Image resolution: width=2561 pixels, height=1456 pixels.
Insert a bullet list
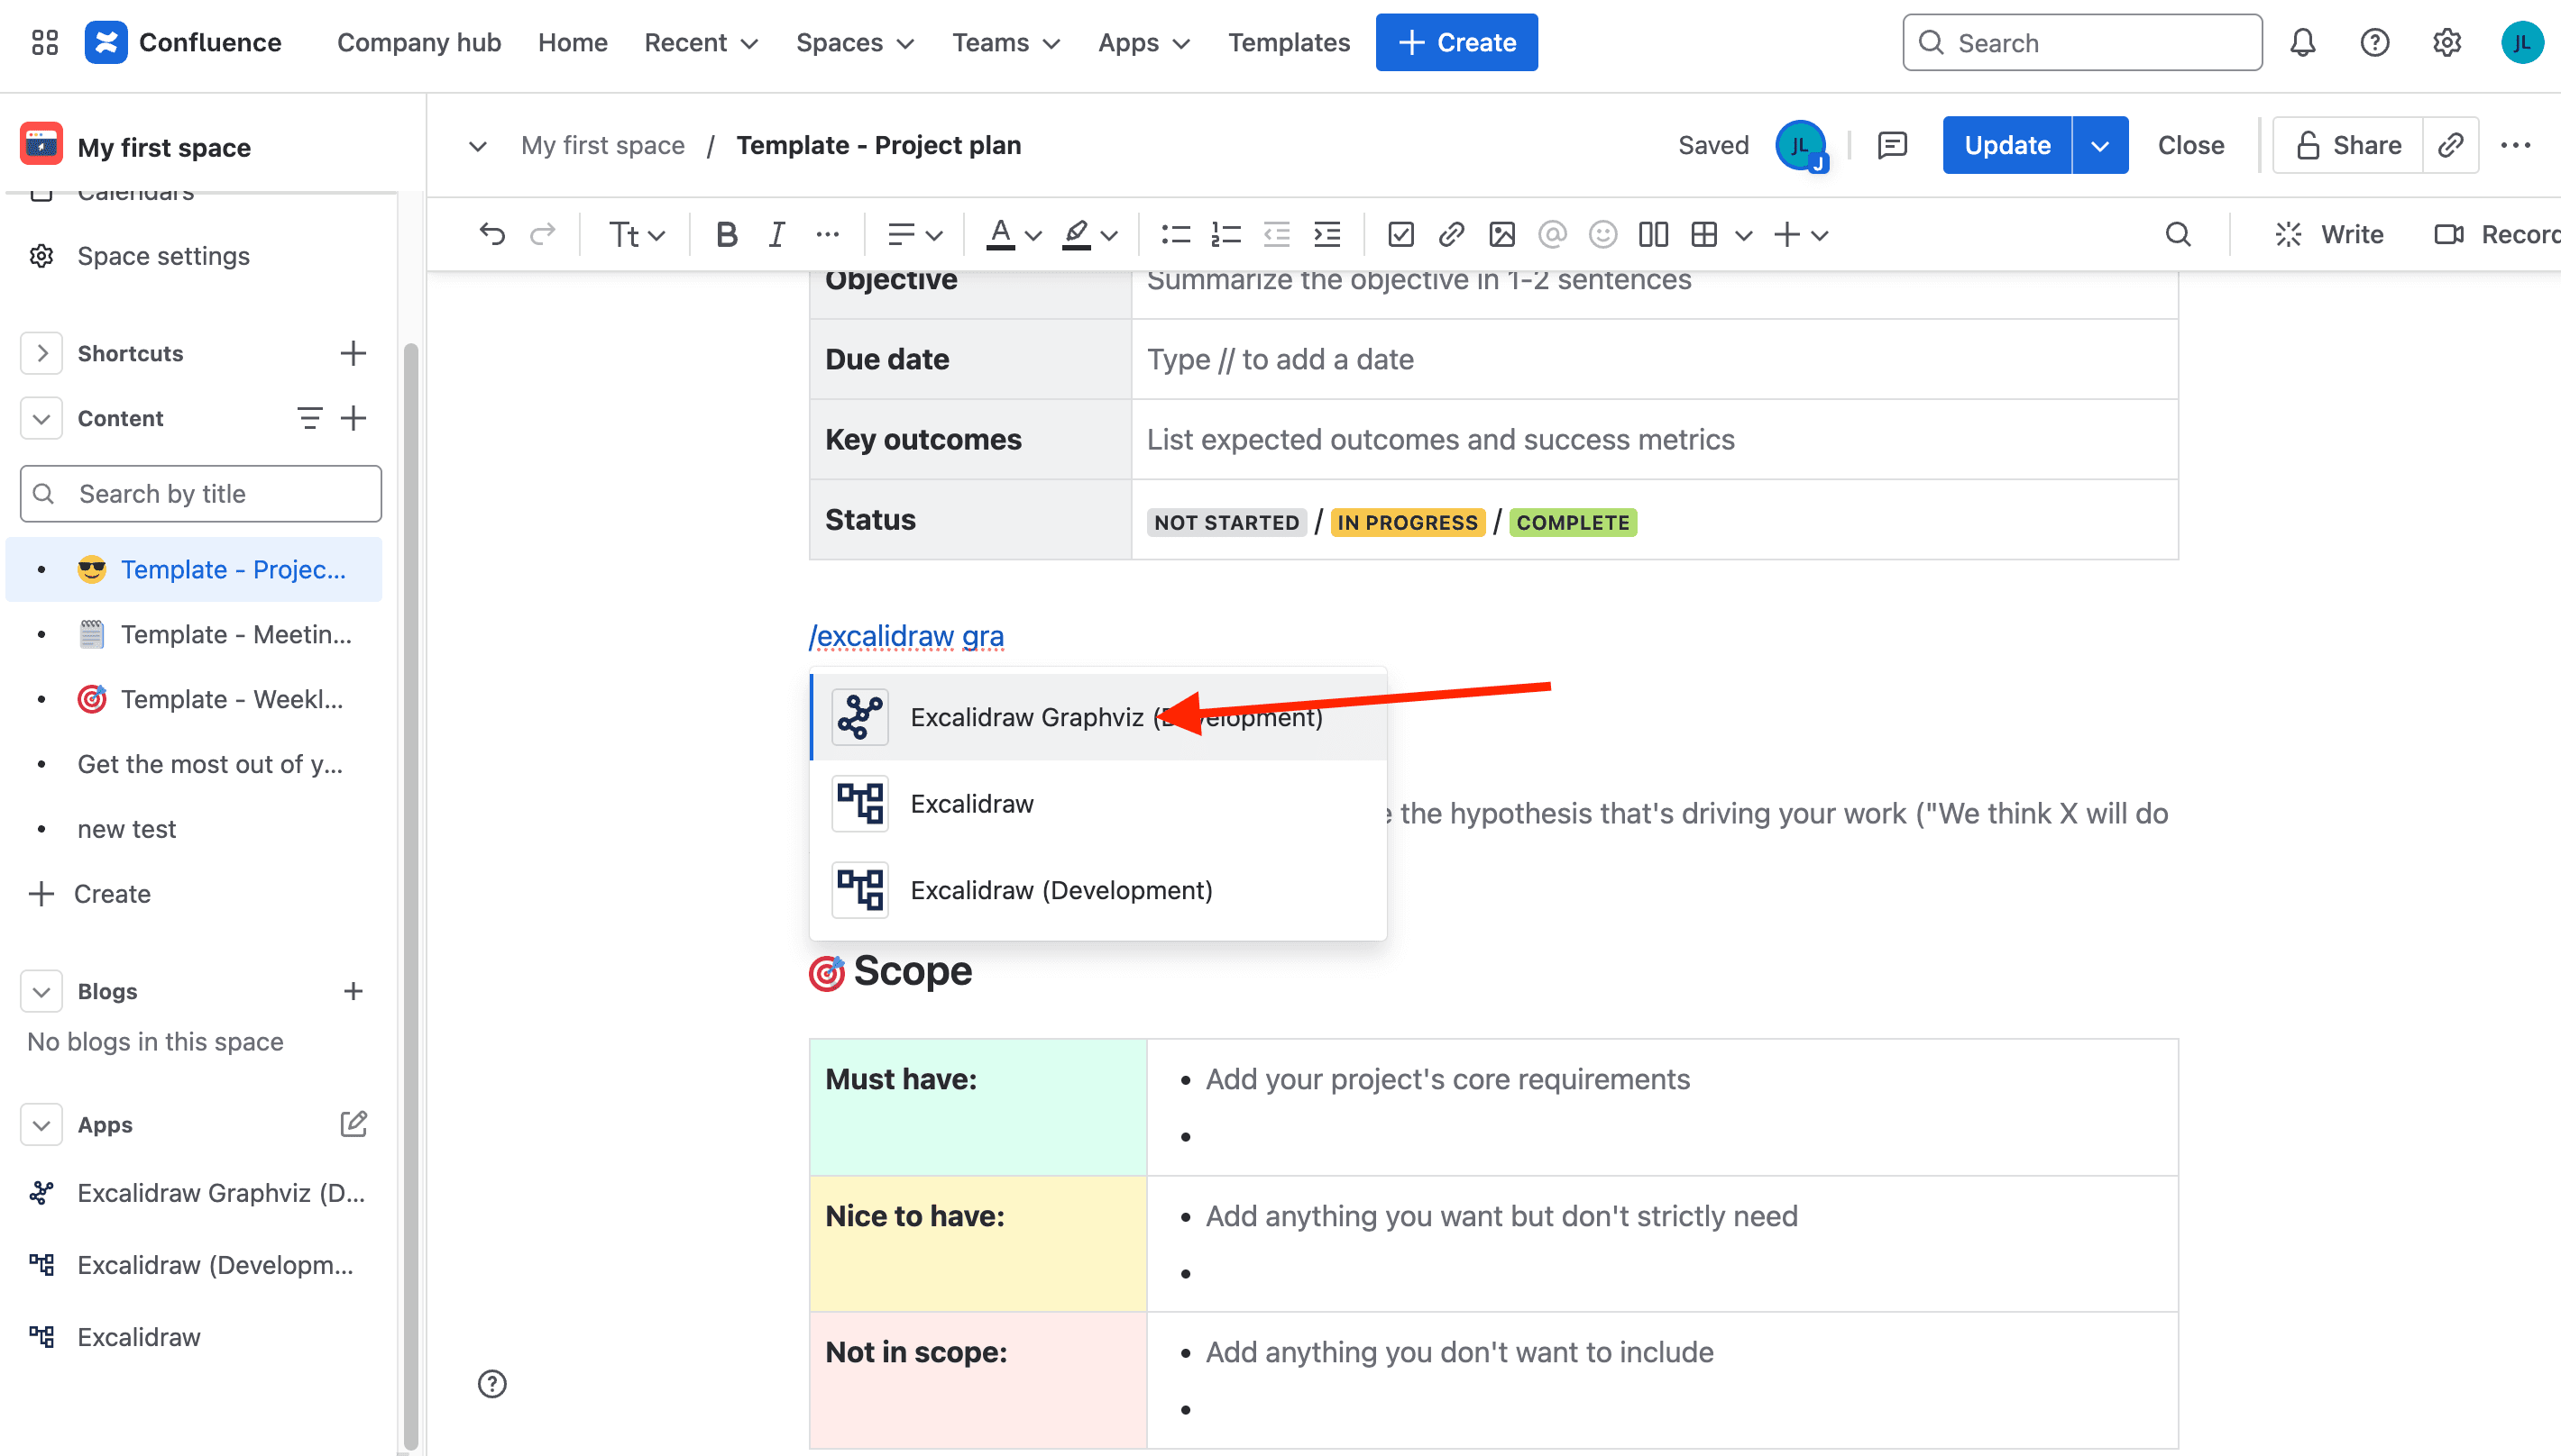[1175, 234]
